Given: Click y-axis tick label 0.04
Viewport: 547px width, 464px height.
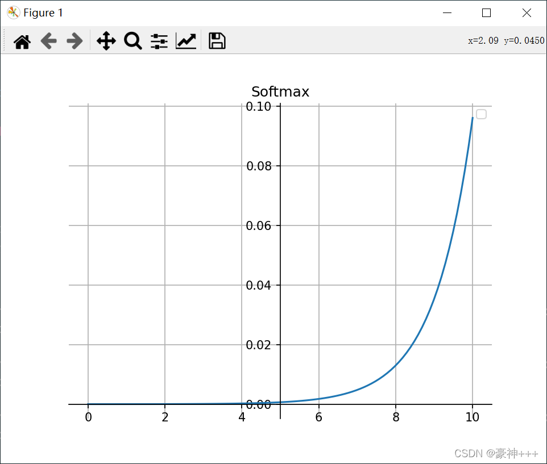Looking at the screenshot, I should [x=259, y=285].
